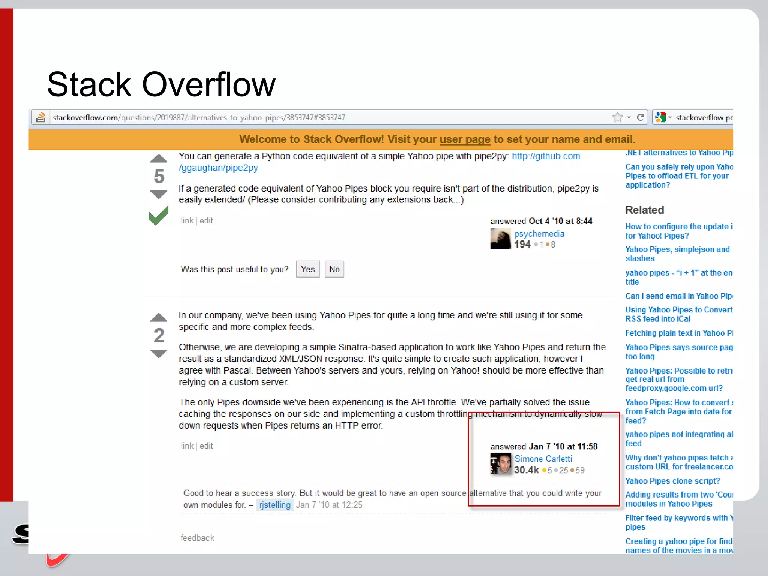Open 'Fetching plain text in Yahoo Pipes' link

pos(679,333)
